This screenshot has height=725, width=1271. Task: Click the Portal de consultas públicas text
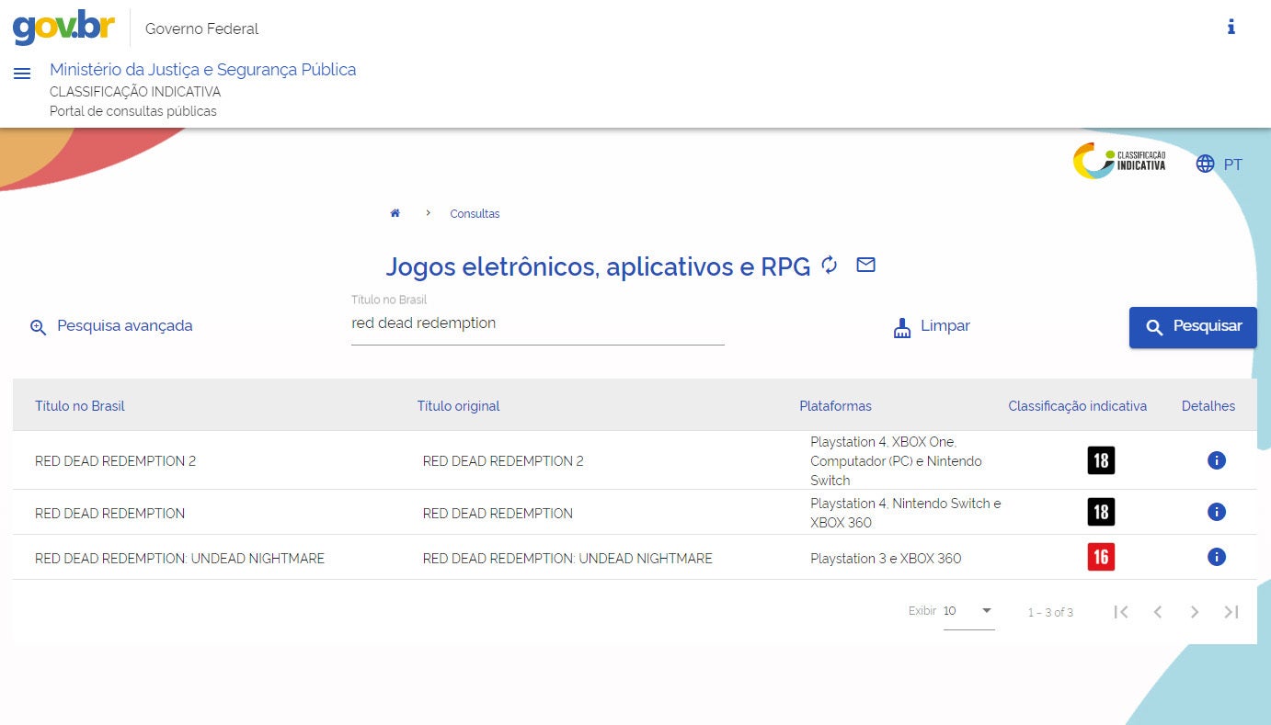(133, 111)
